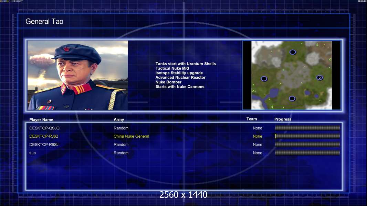Click 'China Nuke General' army entry
The image size is (367, 206).
click(131, 136)
